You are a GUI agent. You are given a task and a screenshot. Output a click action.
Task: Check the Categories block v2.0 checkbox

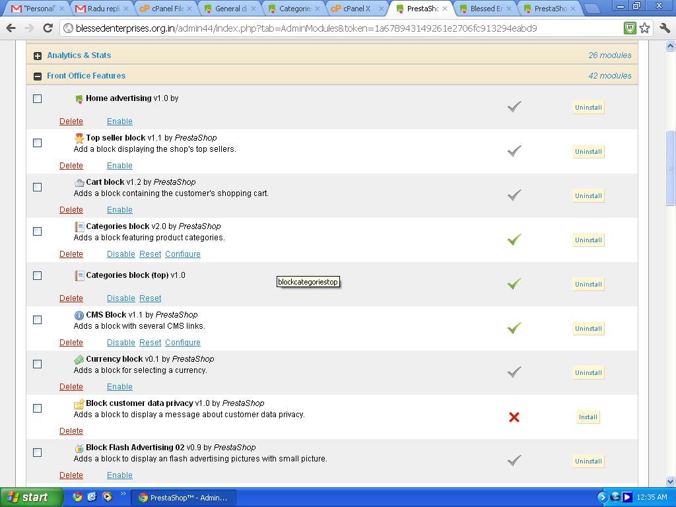38,231
